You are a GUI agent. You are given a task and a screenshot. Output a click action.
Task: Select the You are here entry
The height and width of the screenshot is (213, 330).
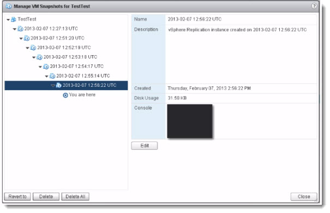tap(82, 95)
